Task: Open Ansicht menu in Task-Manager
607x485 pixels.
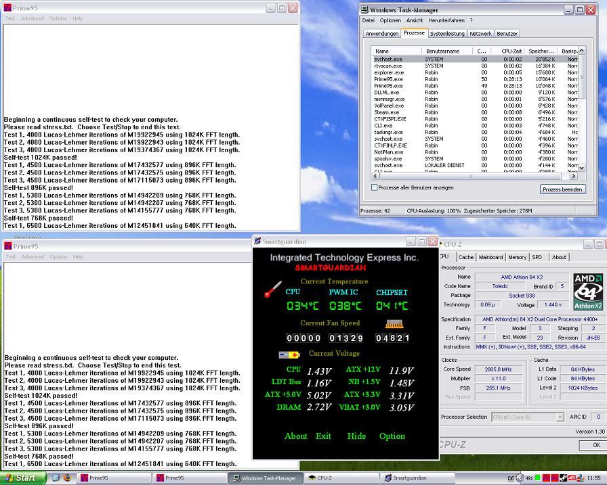Action: (x=415, y=20)
